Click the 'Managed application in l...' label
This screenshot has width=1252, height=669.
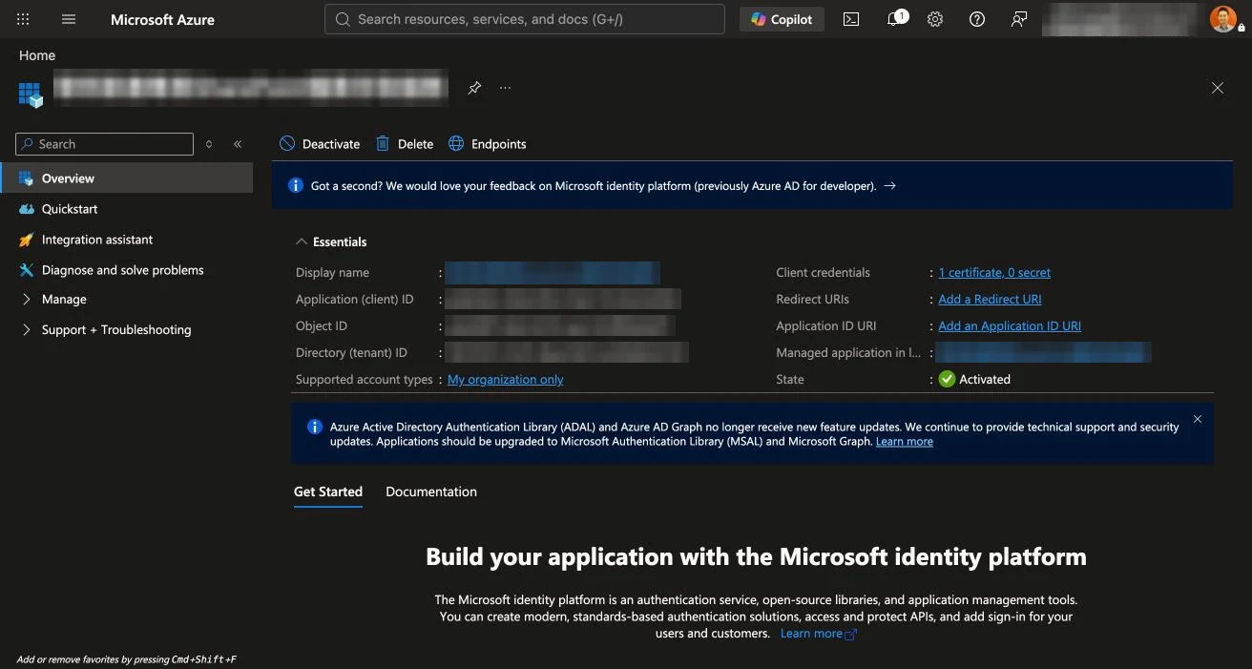[848, 353]
